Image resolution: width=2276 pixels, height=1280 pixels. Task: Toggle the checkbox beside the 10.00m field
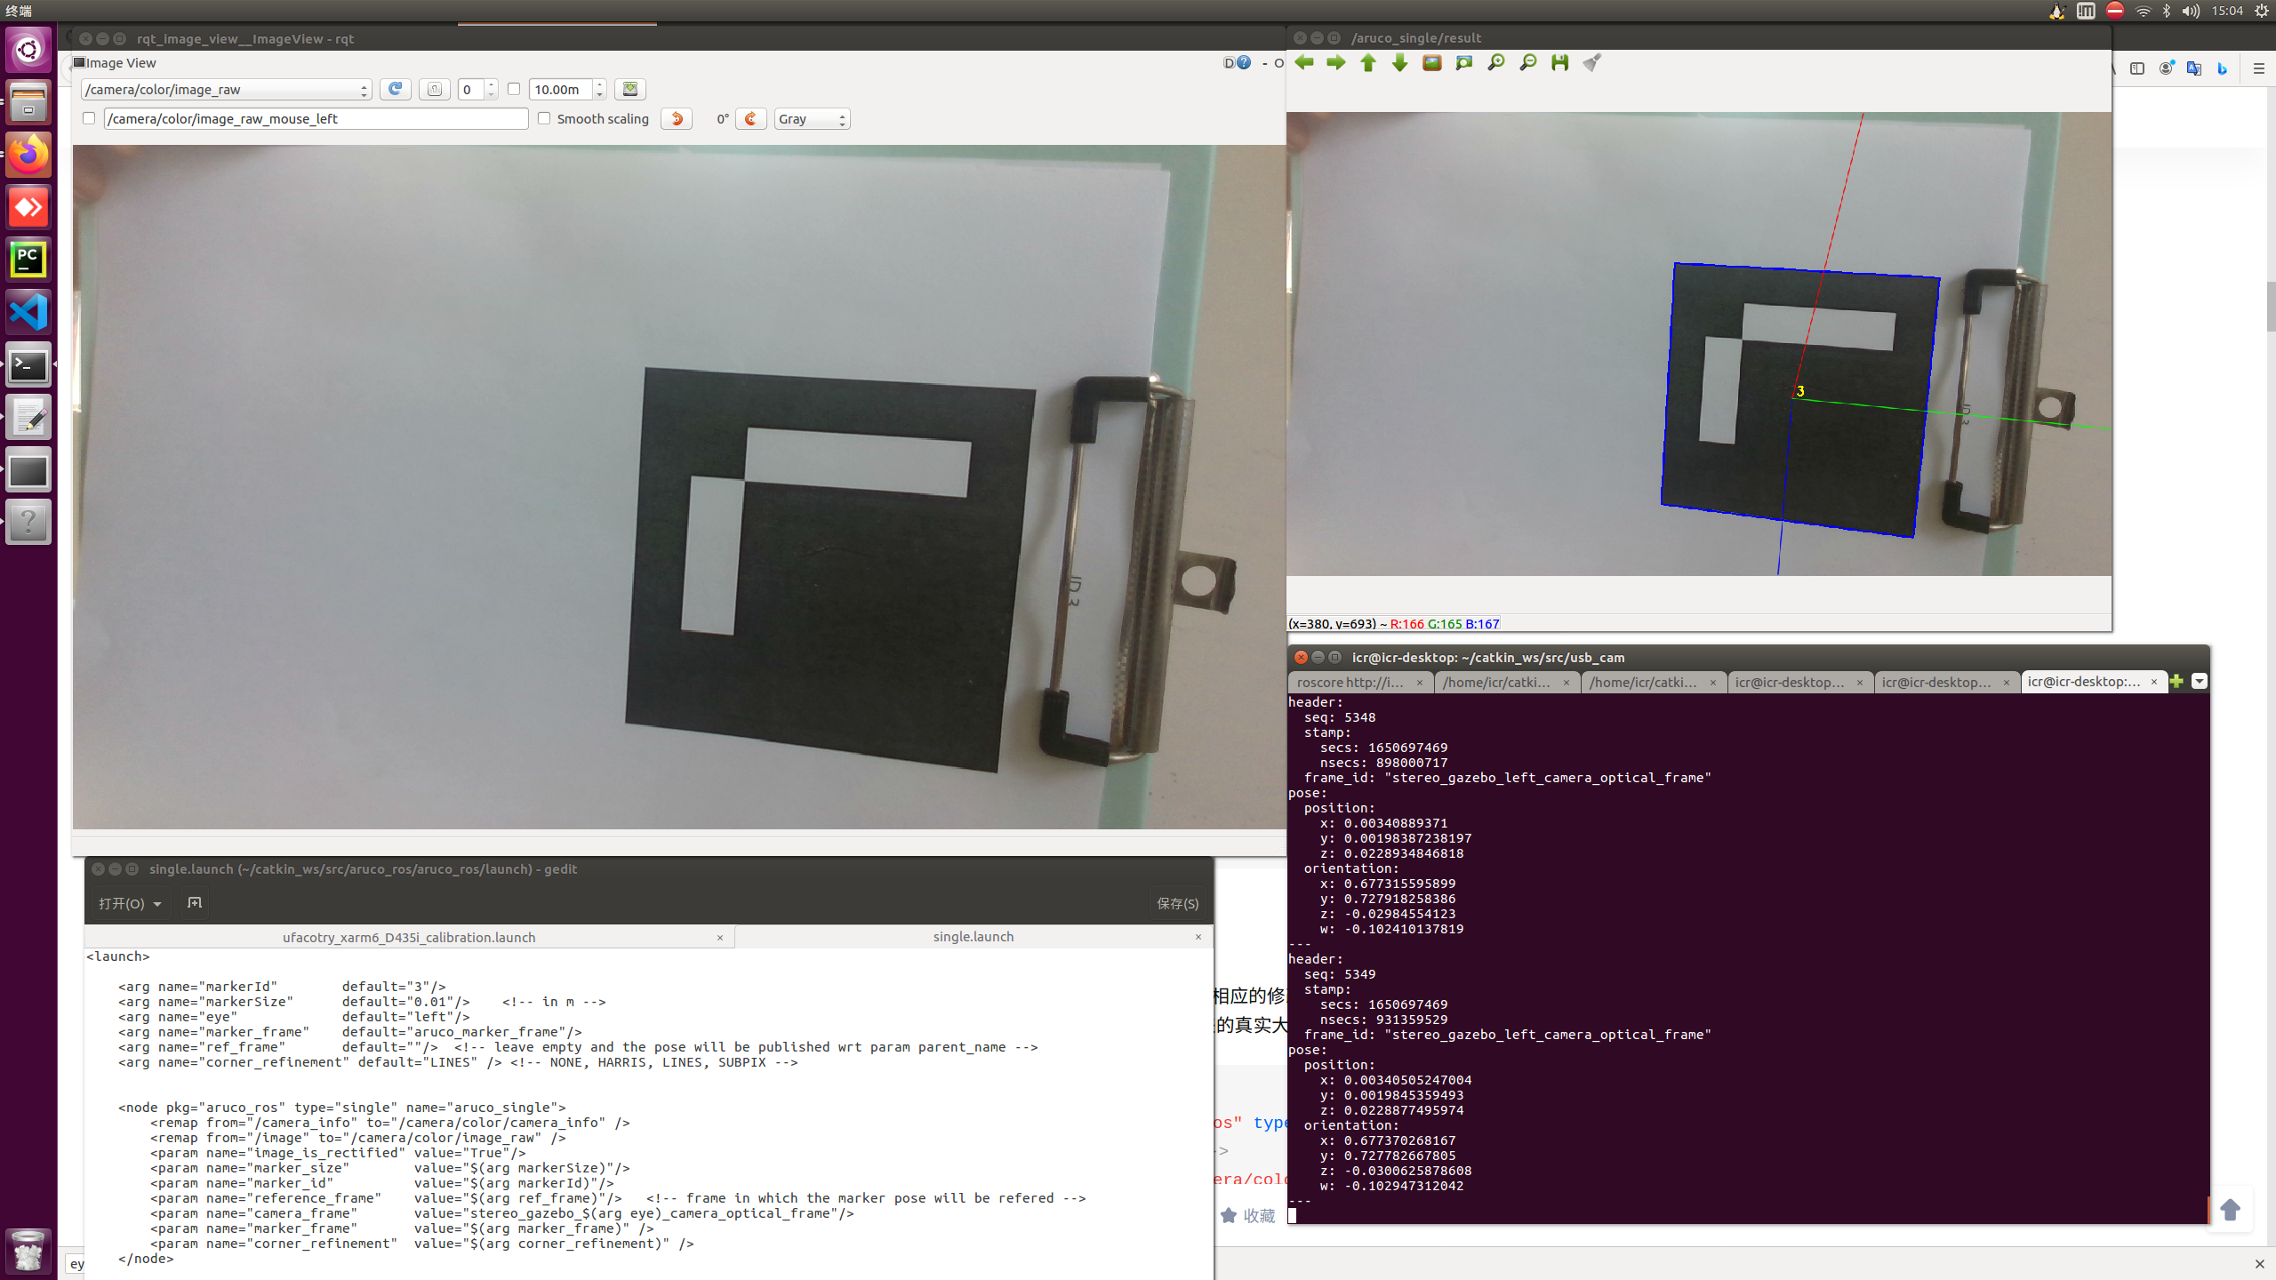pyautogui.click(x=514, y=89)
